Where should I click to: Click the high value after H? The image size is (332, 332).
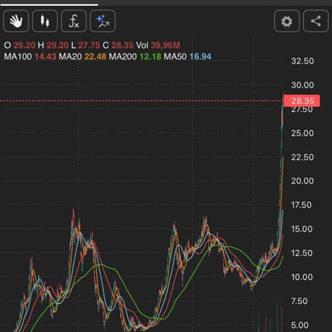[x=58, y=45]
